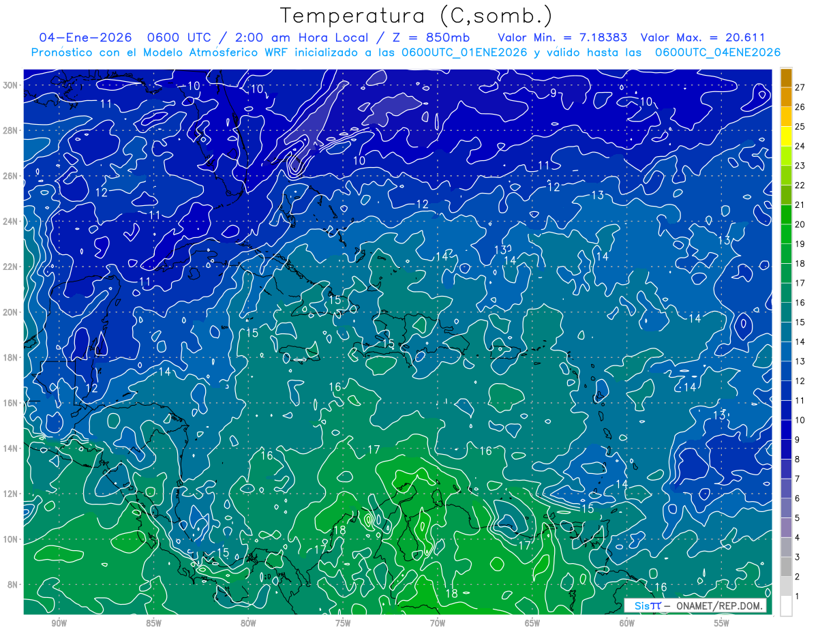
Task: Click the '21' label on the color scale
Action: pos(800,205)
